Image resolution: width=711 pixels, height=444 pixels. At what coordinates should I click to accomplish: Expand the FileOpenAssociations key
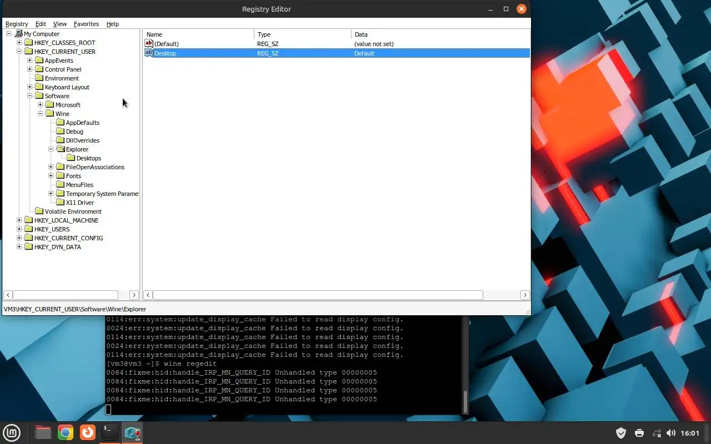51,167
